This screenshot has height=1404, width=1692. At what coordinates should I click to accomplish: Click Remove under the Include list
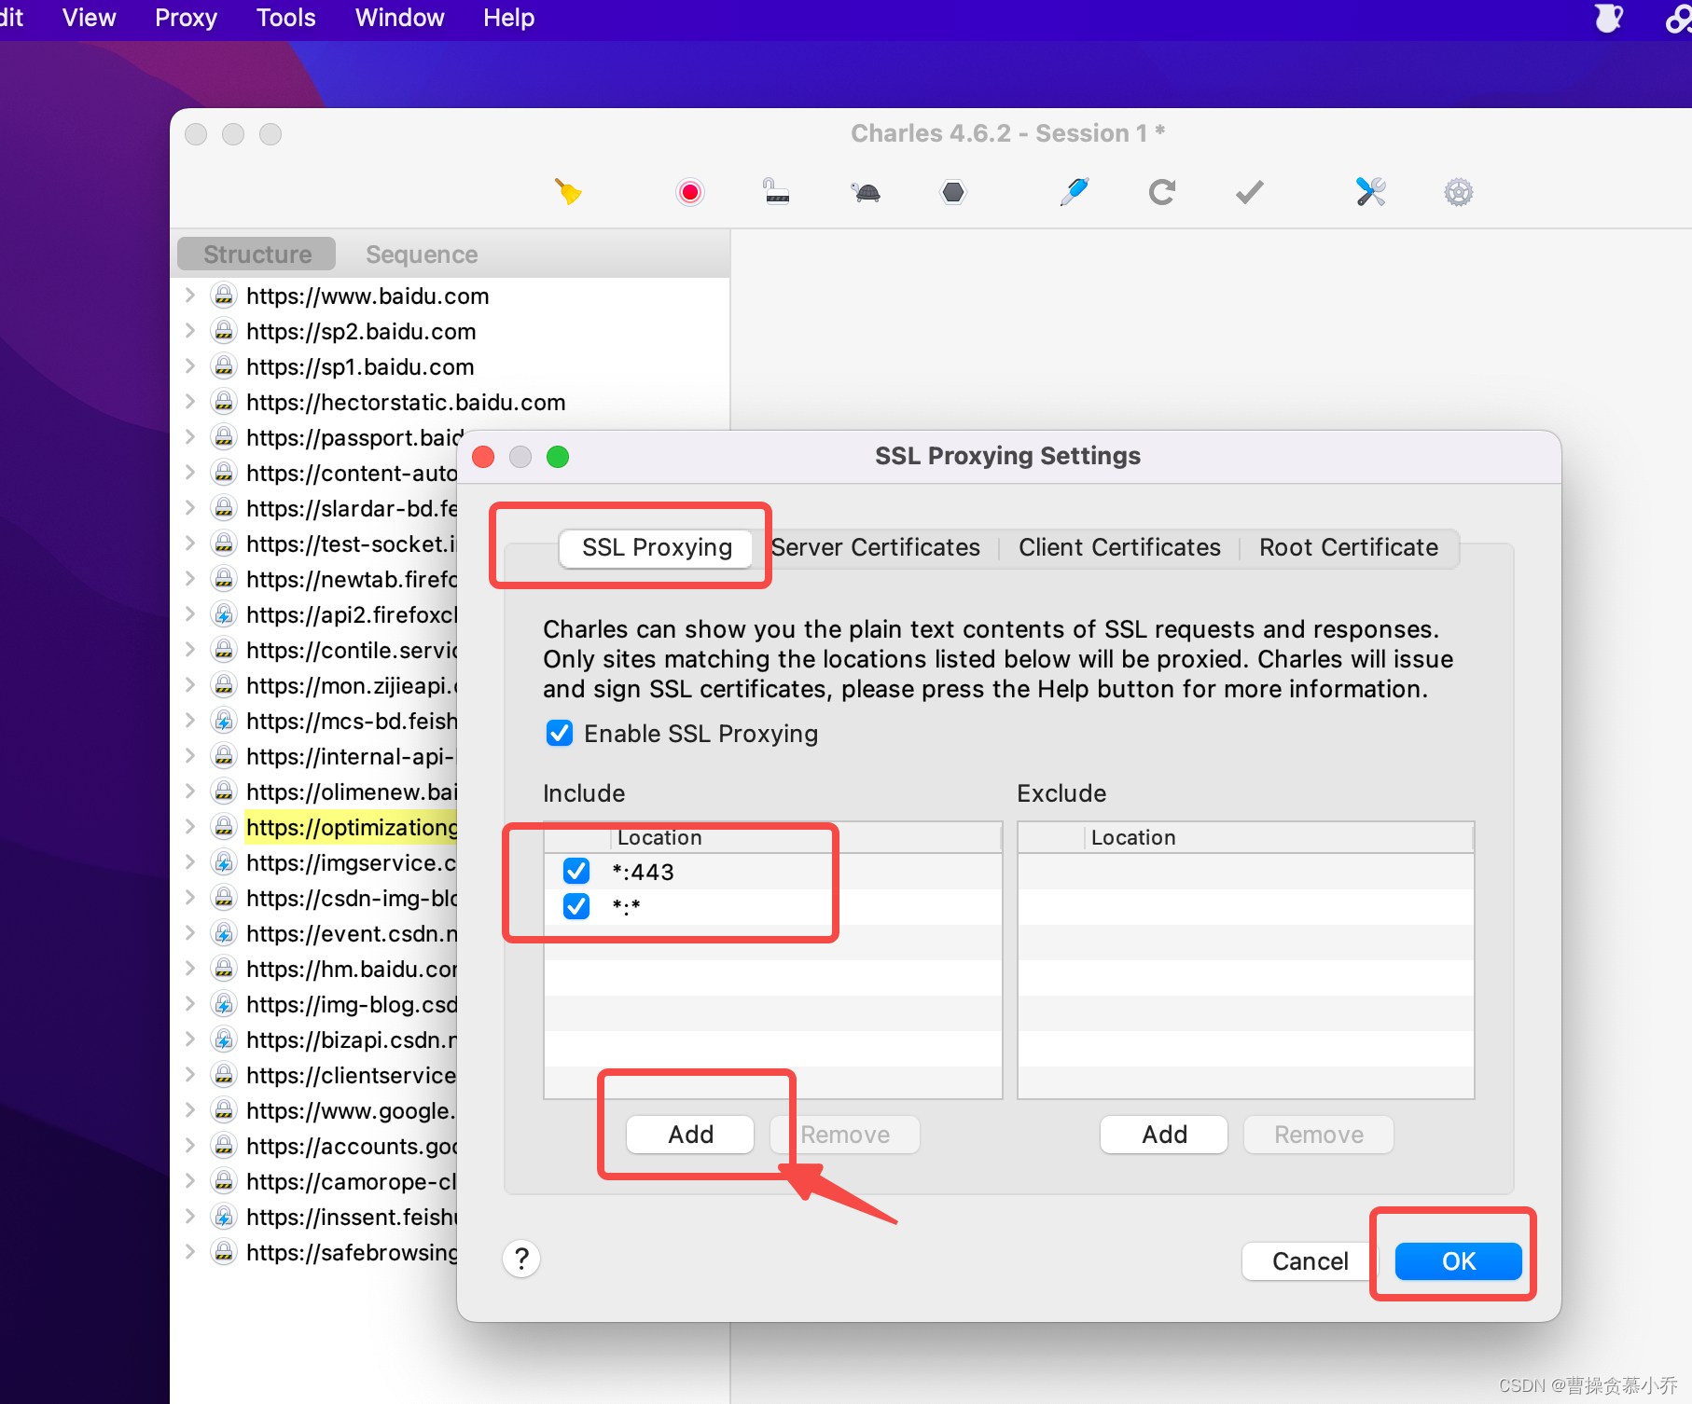coord(845,1134)
